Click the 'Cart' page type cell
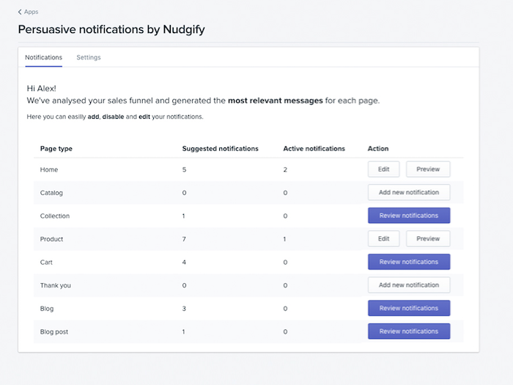513x385 pixels. [x=46, y=263]
